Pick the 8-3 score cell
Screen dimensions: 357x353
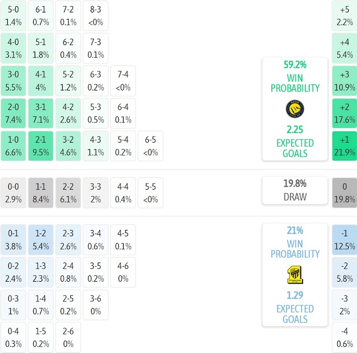[x=95, y=16]
